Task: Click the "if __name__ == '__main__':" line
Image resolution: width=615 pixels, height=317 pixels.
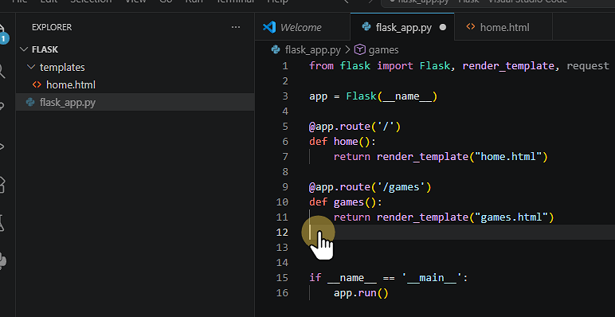Action: (x=388, y=278)
